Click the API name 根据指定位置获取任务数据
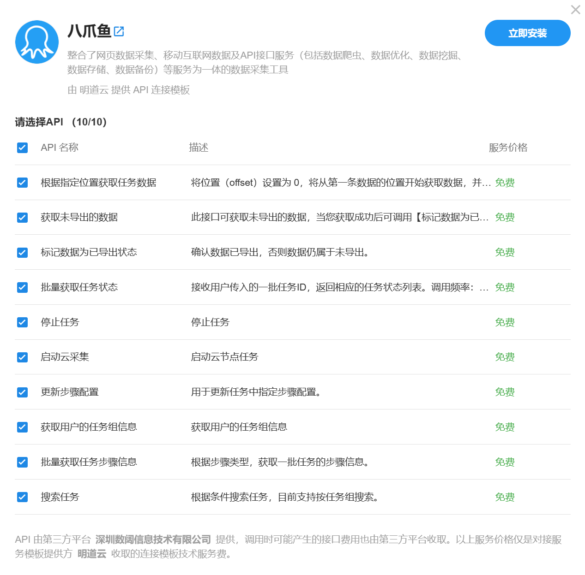 click(98, 183)
